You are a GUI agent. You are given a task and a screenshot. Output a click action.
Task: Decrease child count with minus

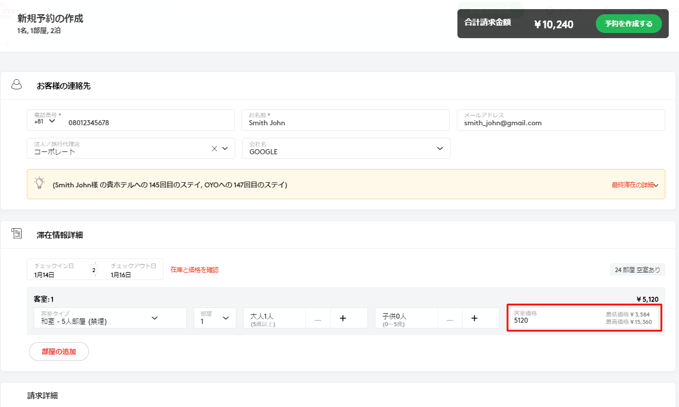pyautogui.click(x=450, y=318)
